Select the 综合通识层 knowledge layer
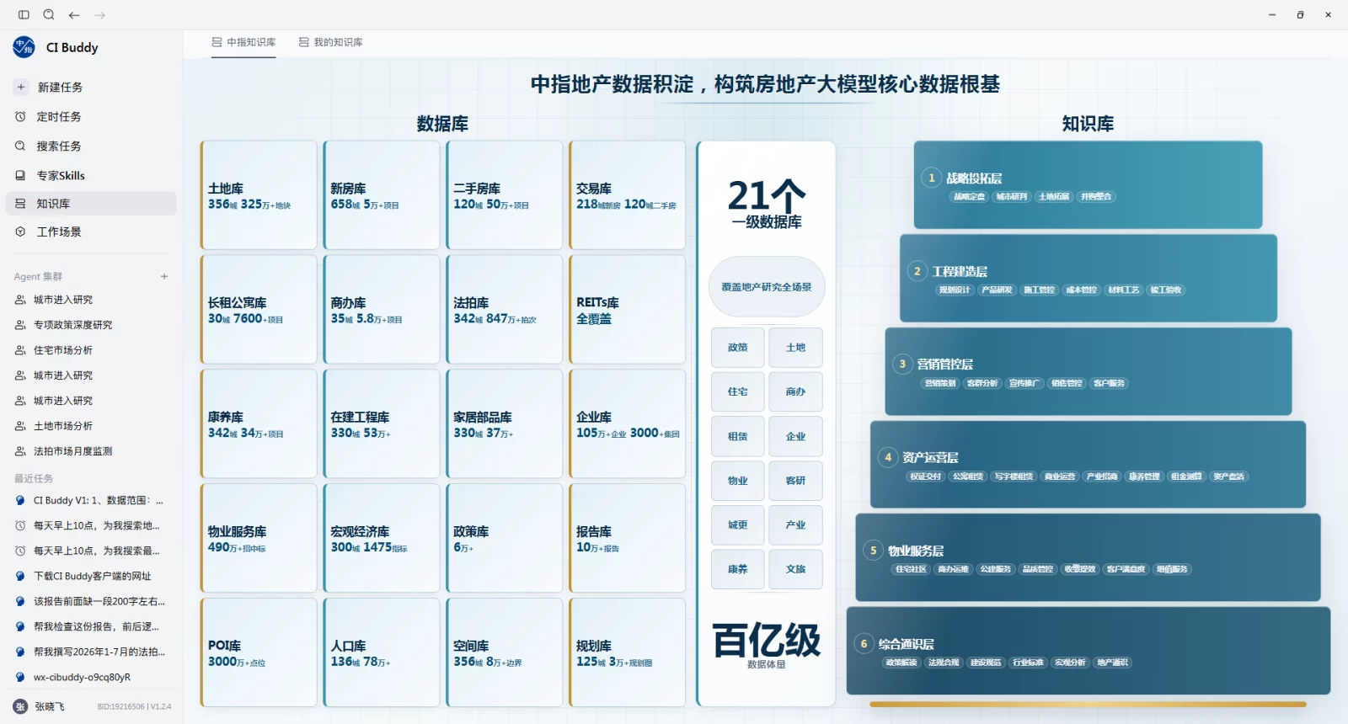Screen dimensions: 1348x724 click(1089, 651)
